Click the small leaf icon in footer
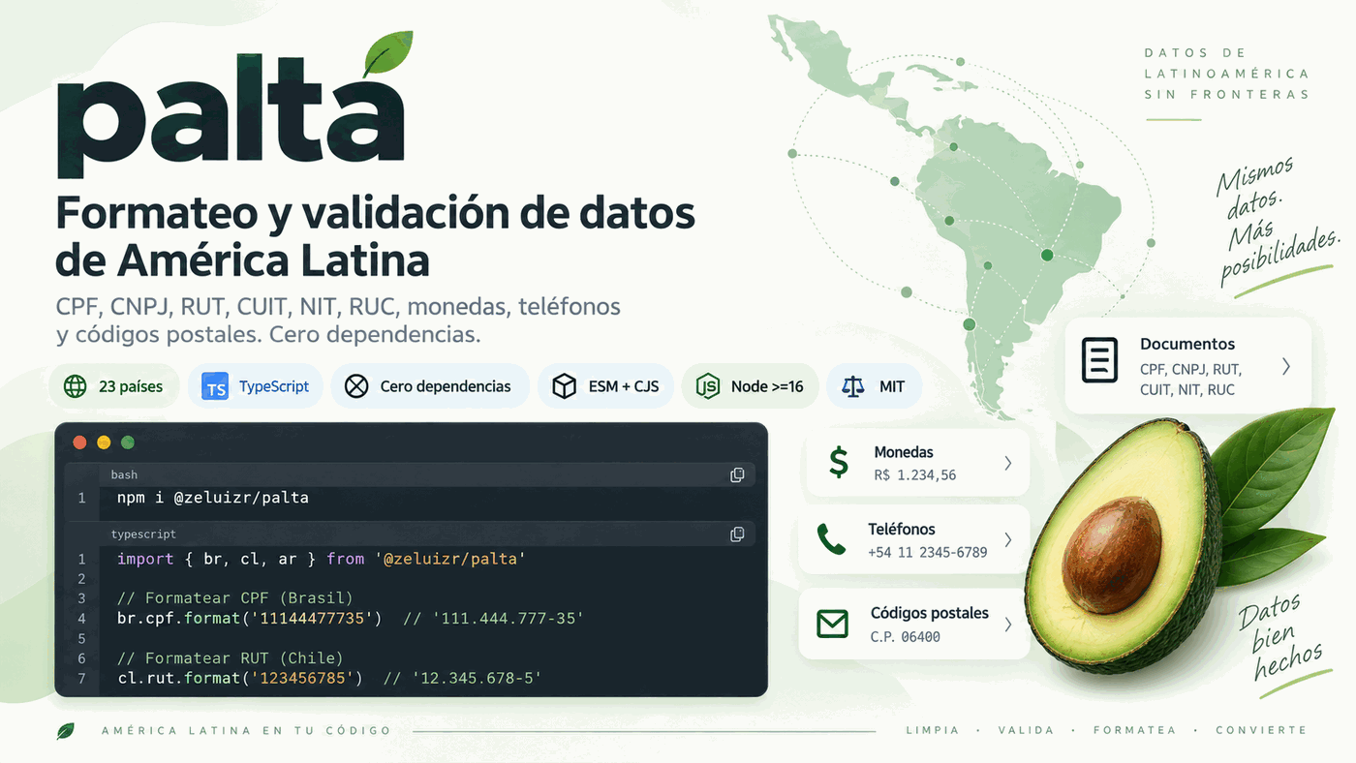Screen dimensions: 1356x763 pyautogui.click(x=66, y=730)
